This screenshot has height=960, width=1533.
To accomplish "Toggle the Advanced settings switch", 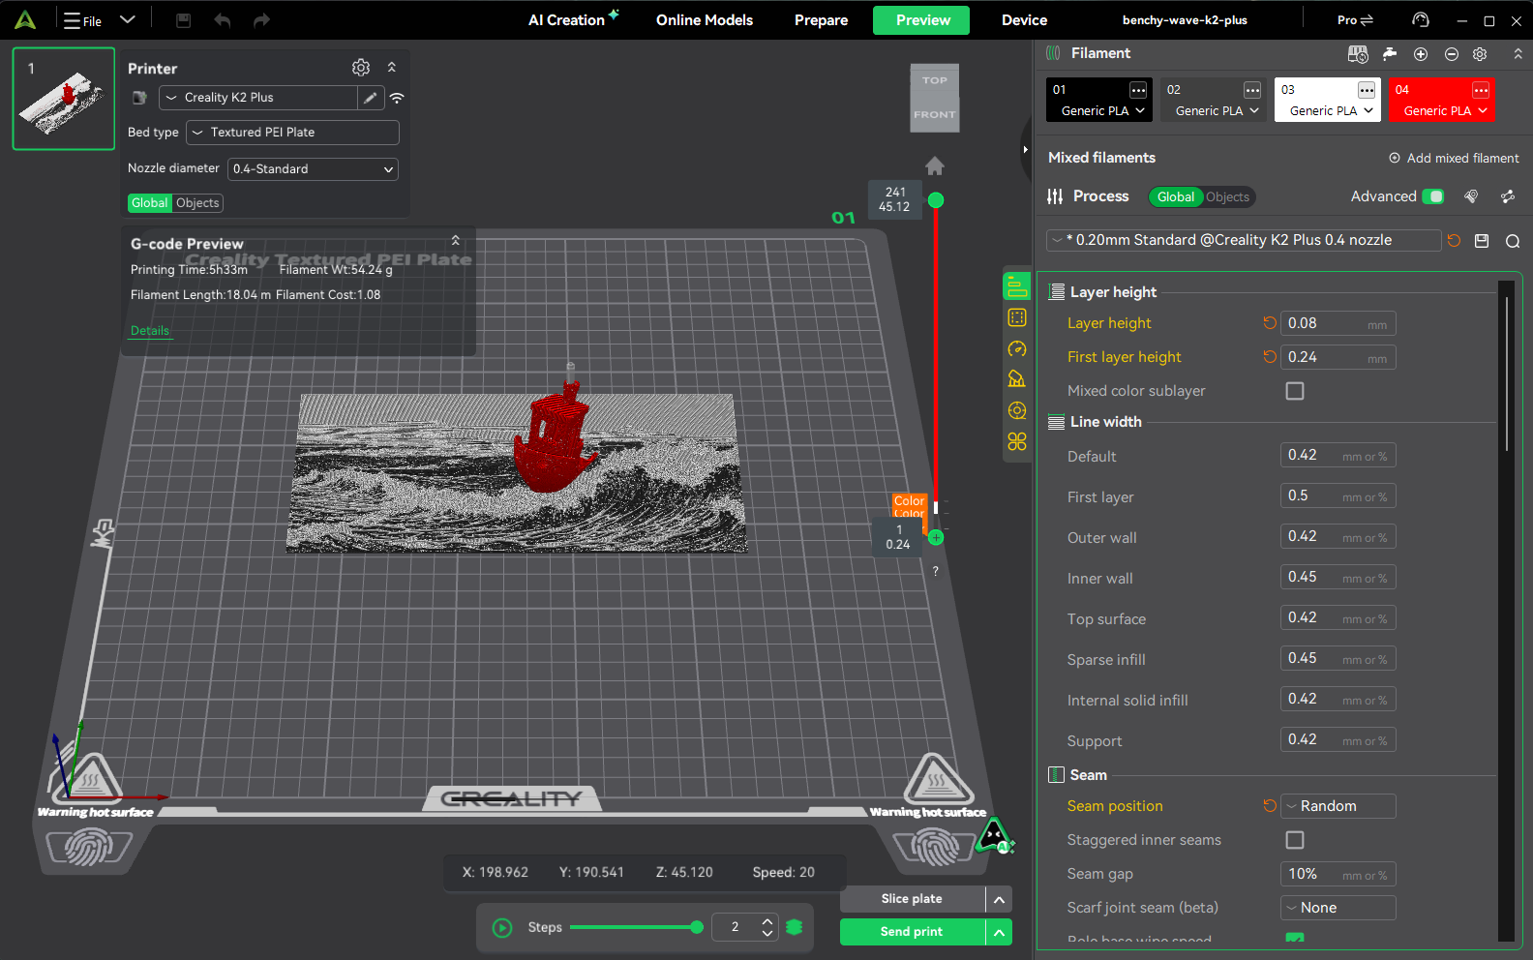I will pyautogui.click(x=1433, y=196).
